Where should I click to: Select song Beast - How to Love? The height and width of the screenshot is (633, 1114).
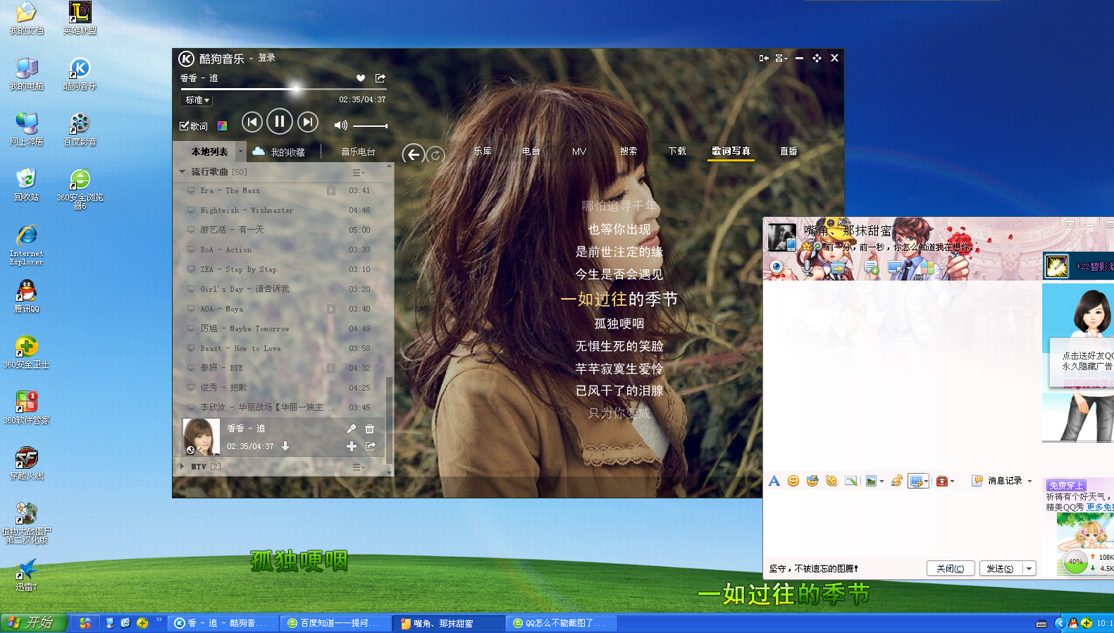click(282, 348)
